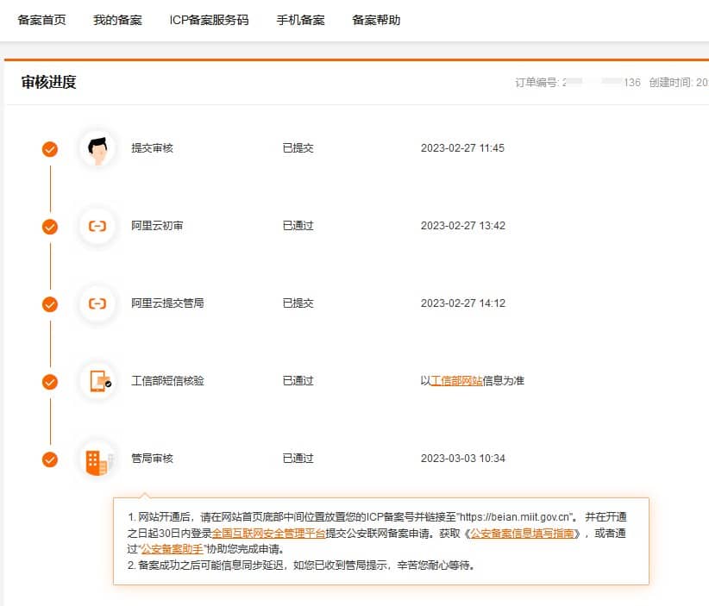Viewport: 709px width, 606px height.
Task: Go to 我的备案 in navigation
Action: tap(117, 20)
